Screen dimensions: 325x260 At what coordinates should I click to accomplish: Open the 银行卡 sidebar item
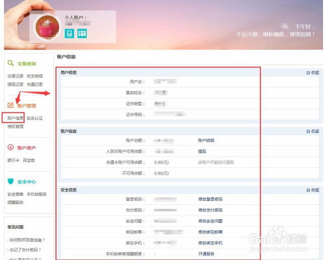(x=14, y=160)
